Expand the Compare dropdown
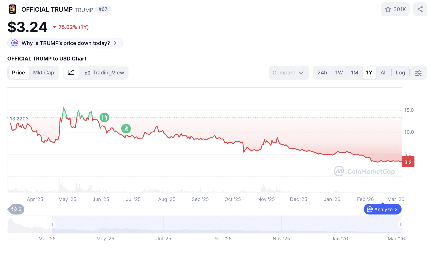 click(x=288, y=73)
